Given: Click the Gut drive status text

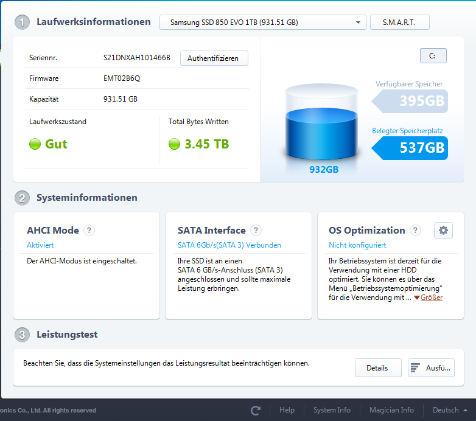Looking at the screenshot, I should click(56, 144).
